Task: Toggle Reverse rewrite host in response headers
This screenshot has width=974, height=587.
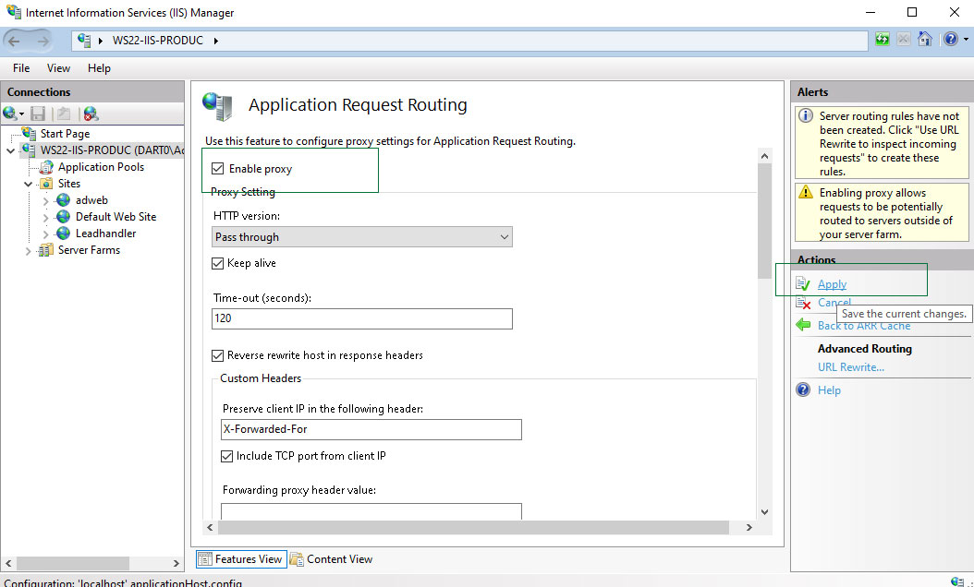Action: (x=217, y=355)
